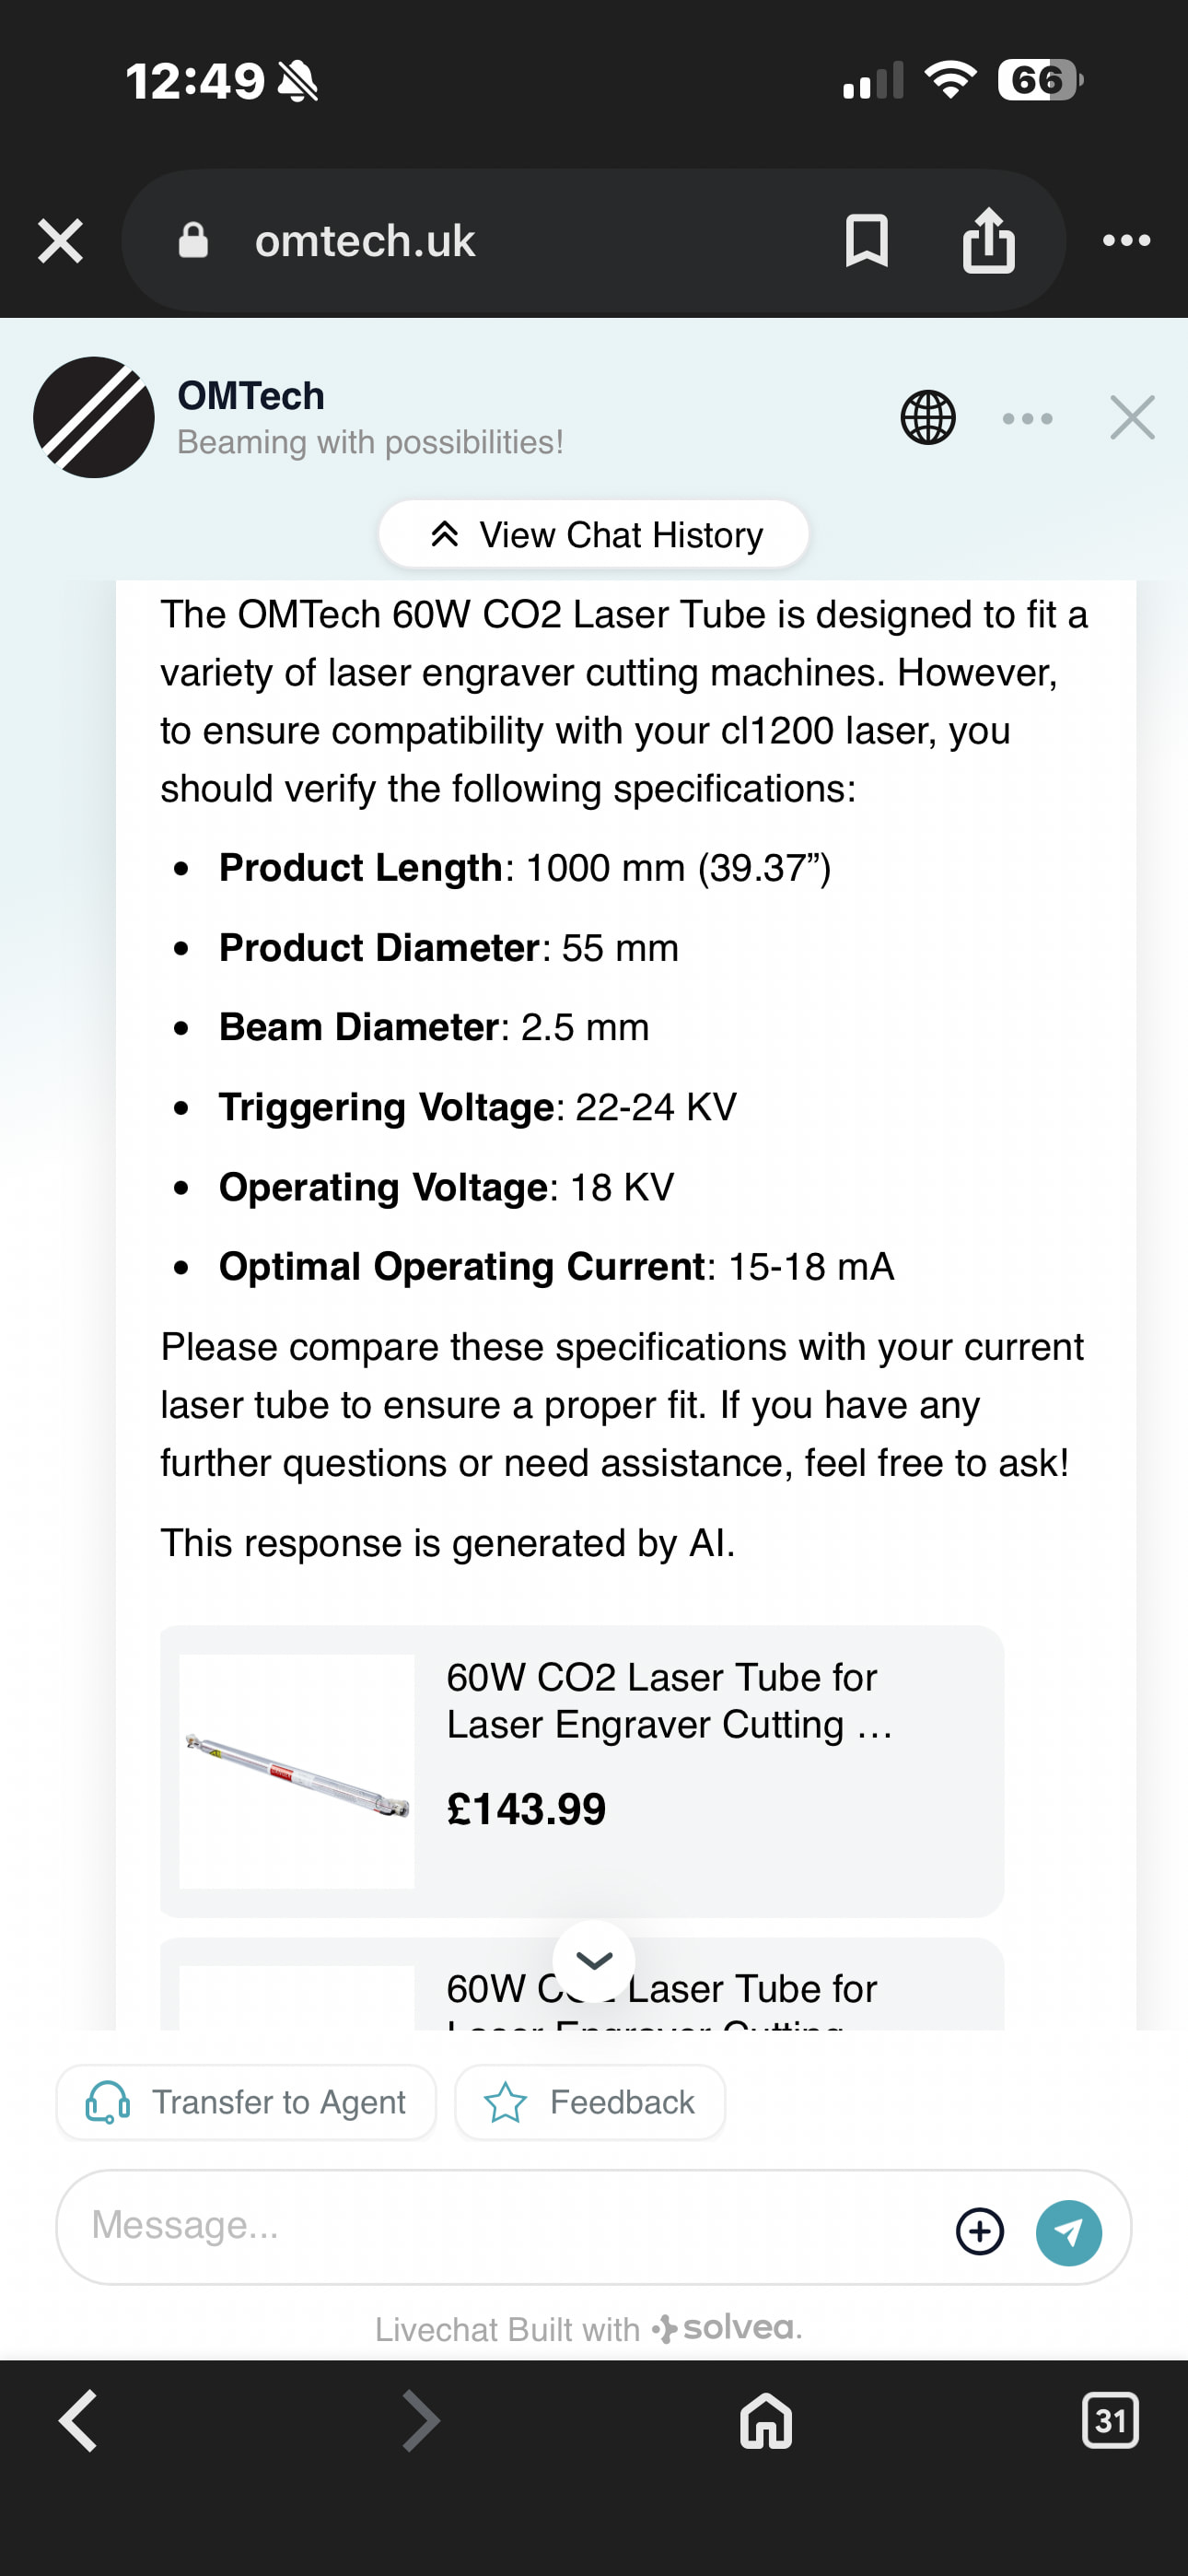Close the OMTech chat widget

click(1132, 418)
